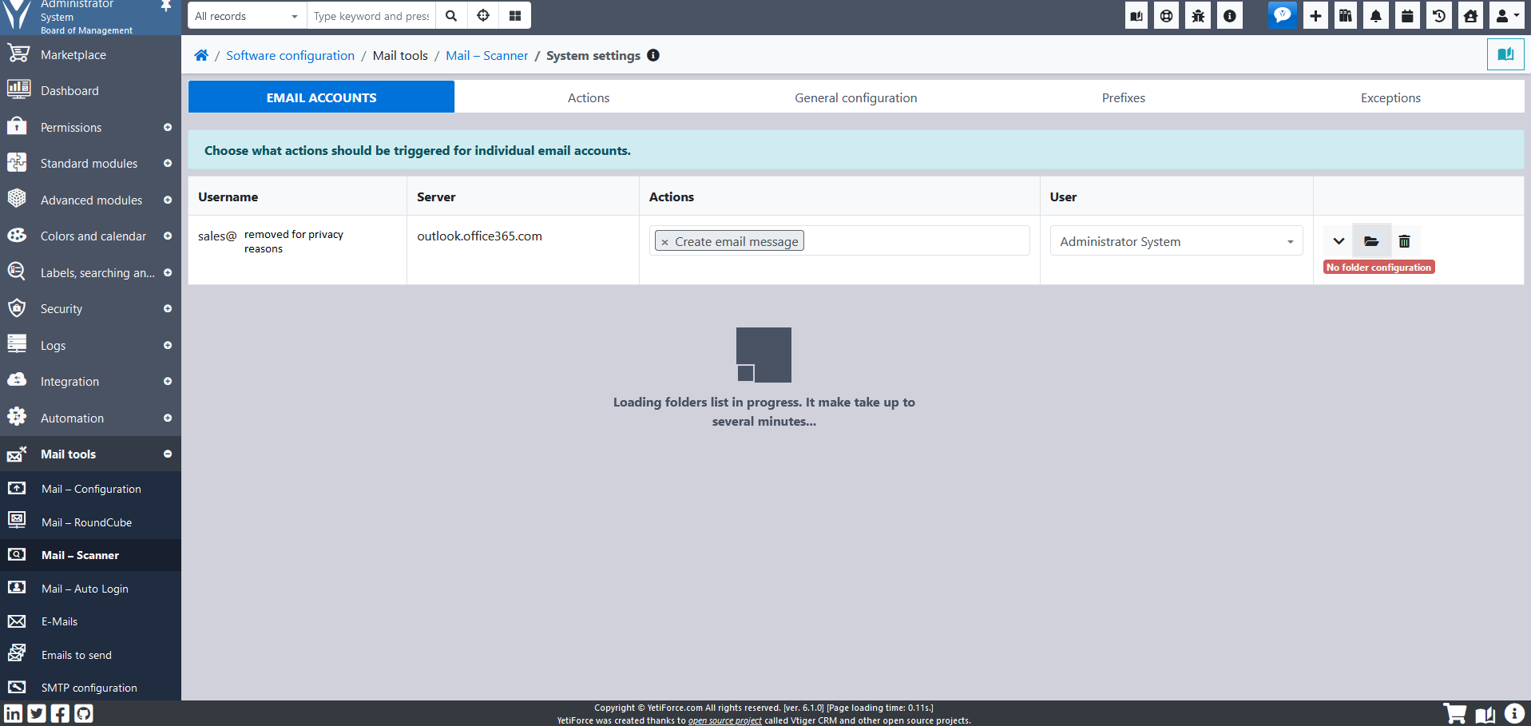Open the All records search filter dropdown

pos(245,15)
